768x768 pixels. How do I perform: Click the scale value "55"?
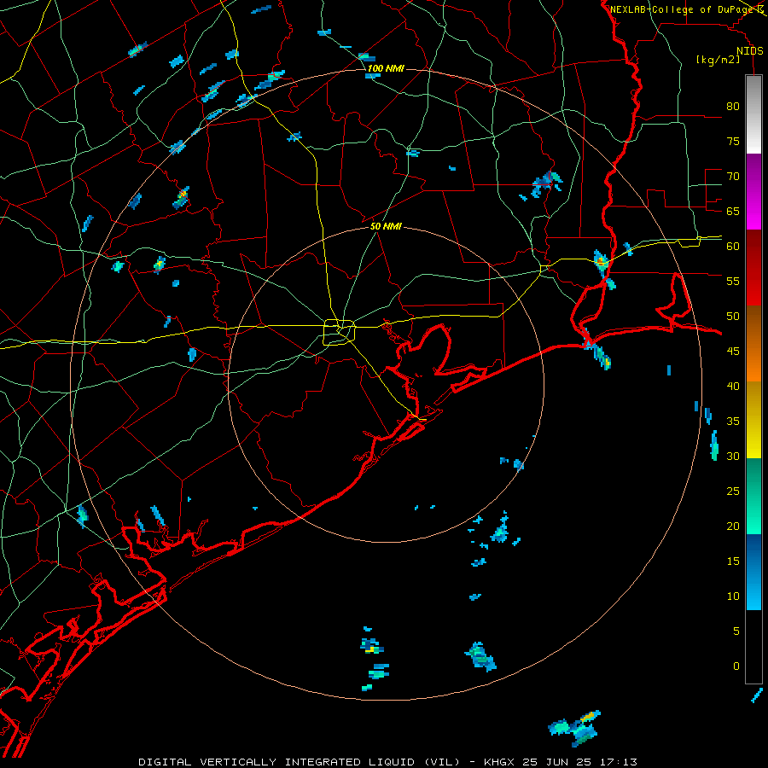click(x=733, y=282)
